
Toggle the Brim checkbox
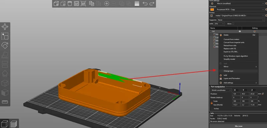233,24
